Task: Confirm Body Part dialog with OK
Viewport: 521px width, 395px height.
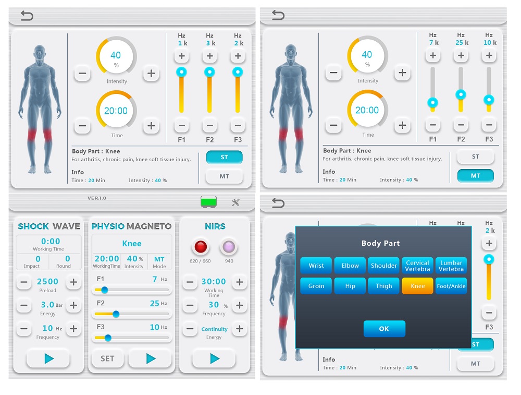Action: tap(384, 328)
